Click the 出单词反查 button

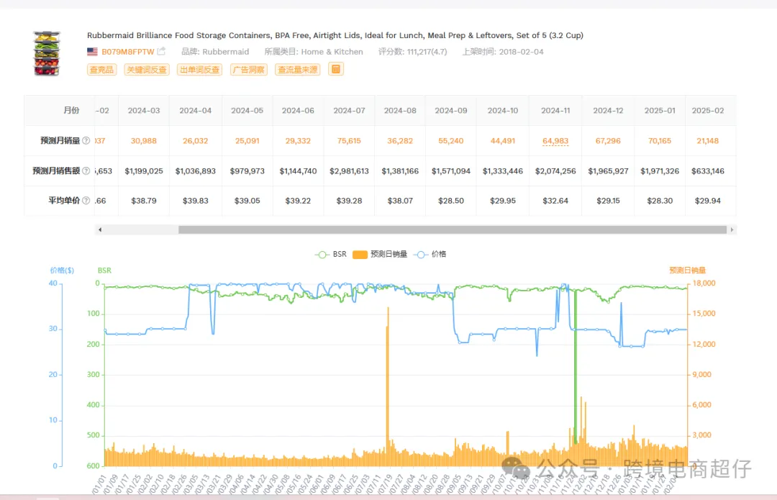200,70
